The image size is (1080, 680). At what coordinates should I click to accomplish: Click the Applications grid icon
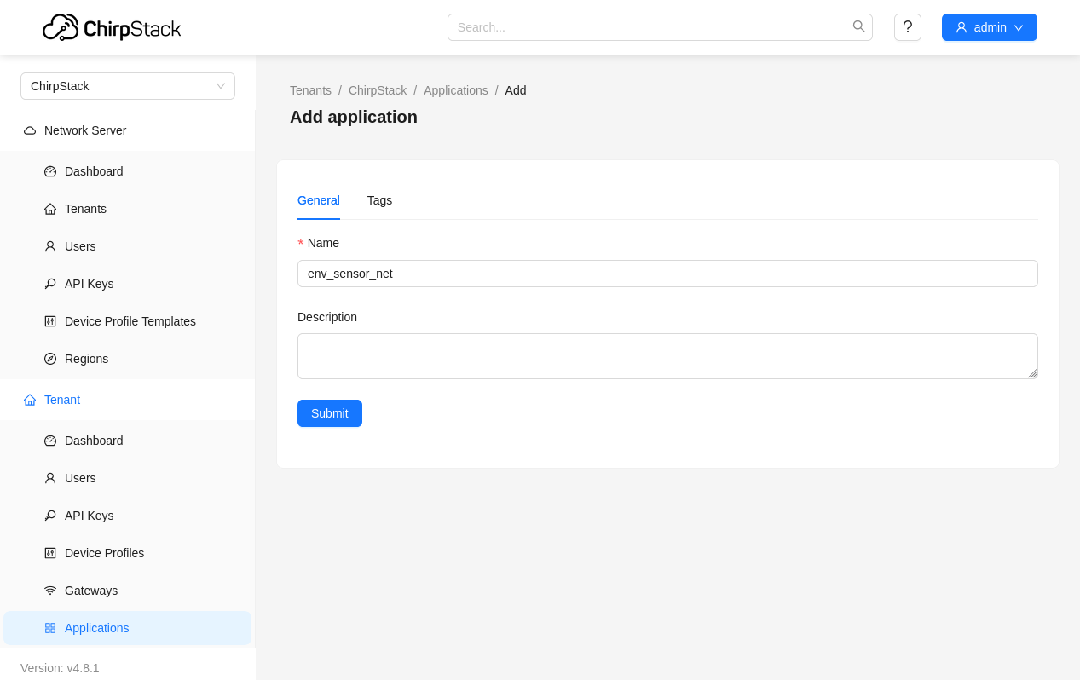tap(50, 628)
